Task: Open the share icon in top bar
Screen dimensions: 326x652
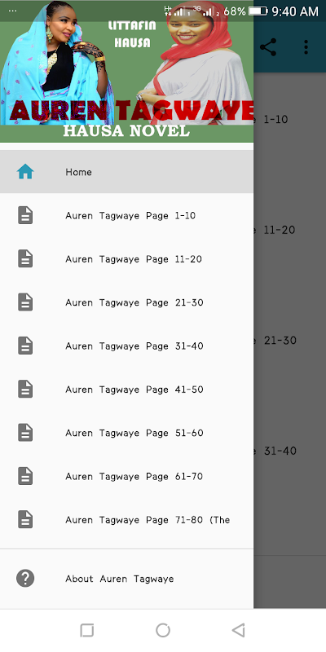Action: click(268, 47)
